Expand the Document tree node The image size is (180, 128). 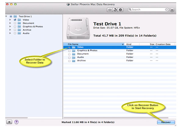(x=10, y=23)
